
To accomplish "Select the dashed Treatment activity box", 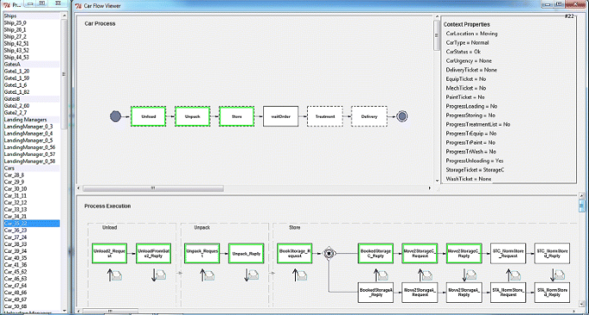I will 325,116.
